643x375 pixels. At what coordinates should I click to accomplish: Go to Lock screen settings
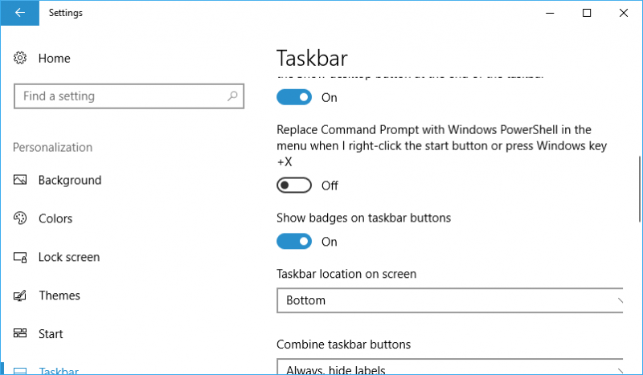(69, 257)
